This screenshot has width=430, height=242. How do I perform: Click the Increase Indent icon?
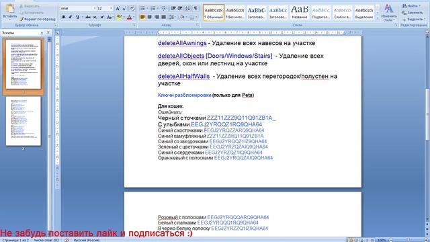[180, 9]
